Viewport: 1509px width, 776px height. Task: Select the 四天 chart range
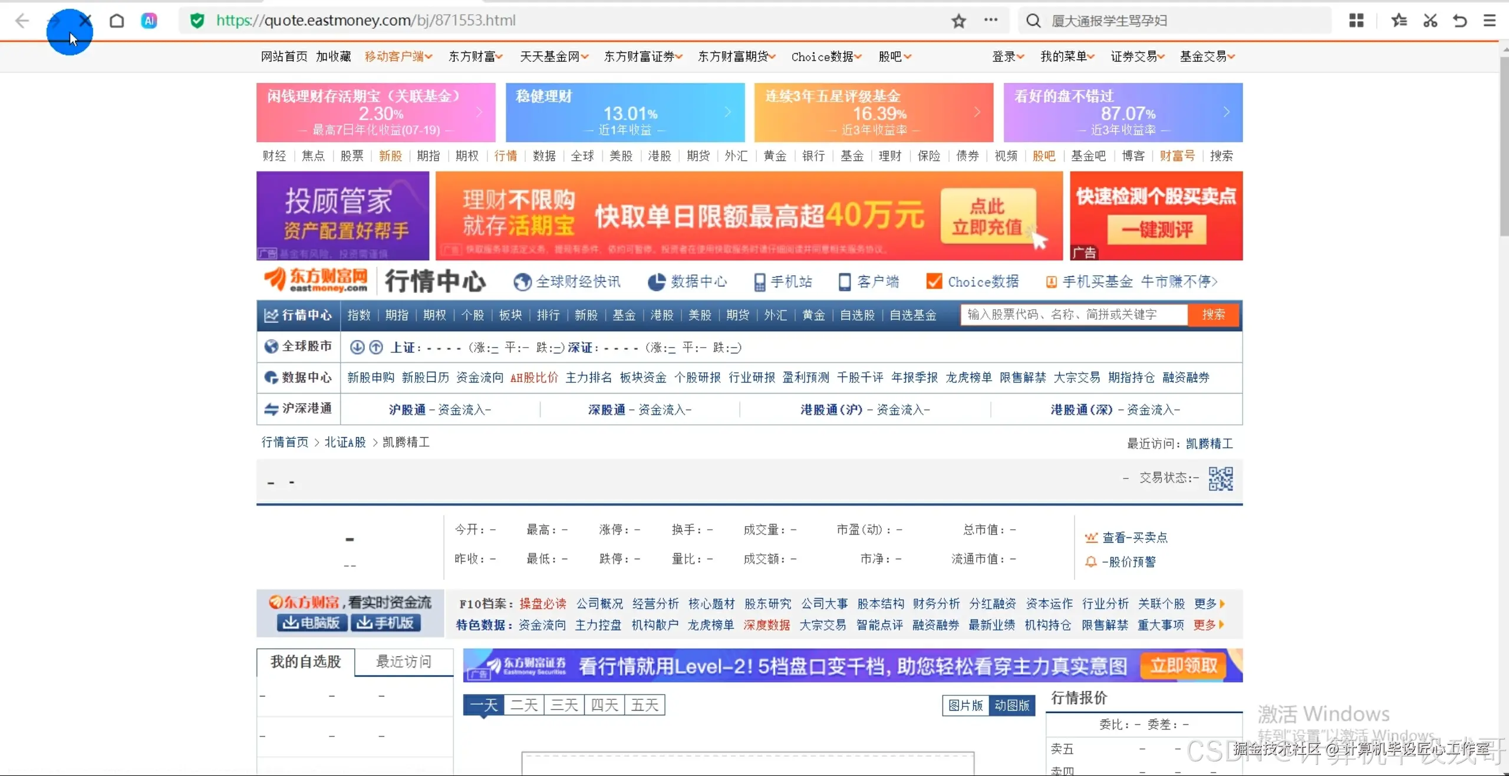[604, 705]
